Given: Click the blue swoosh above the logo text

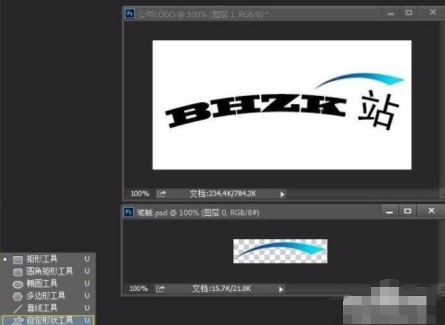Looking at the screenshot, I should 360,80.
